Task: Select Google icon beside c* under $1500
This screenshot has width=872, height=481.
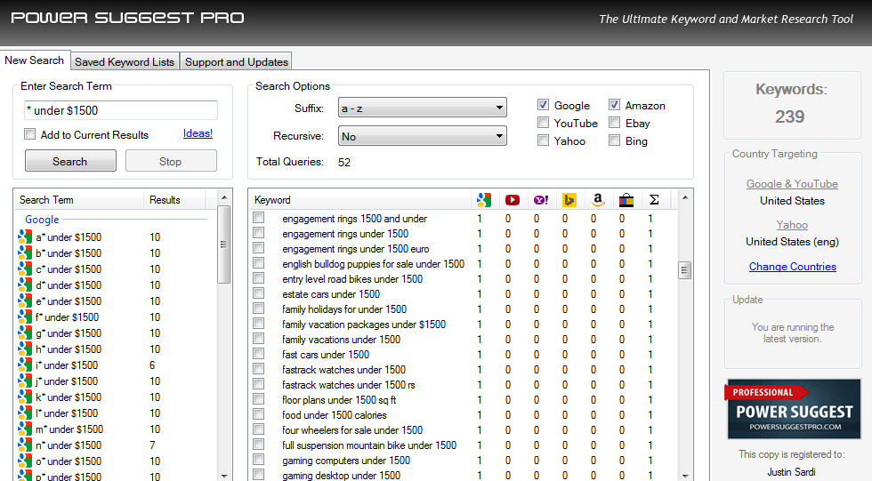Action: (x=25, y=269)
